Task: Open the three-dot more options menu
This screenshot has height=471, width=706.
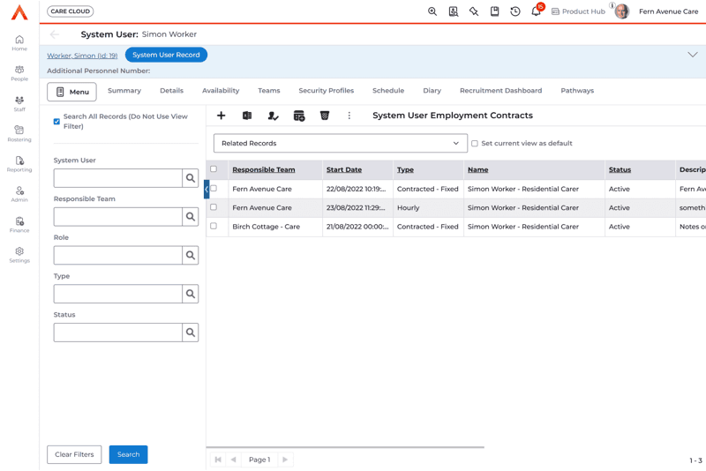Action: (349, 116)
